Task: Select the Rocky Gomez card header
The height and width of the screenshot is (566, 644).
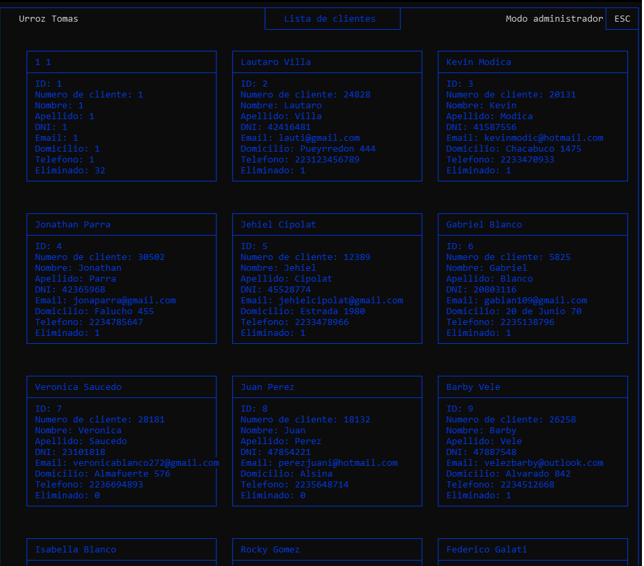Action: [x=271, y=549]
